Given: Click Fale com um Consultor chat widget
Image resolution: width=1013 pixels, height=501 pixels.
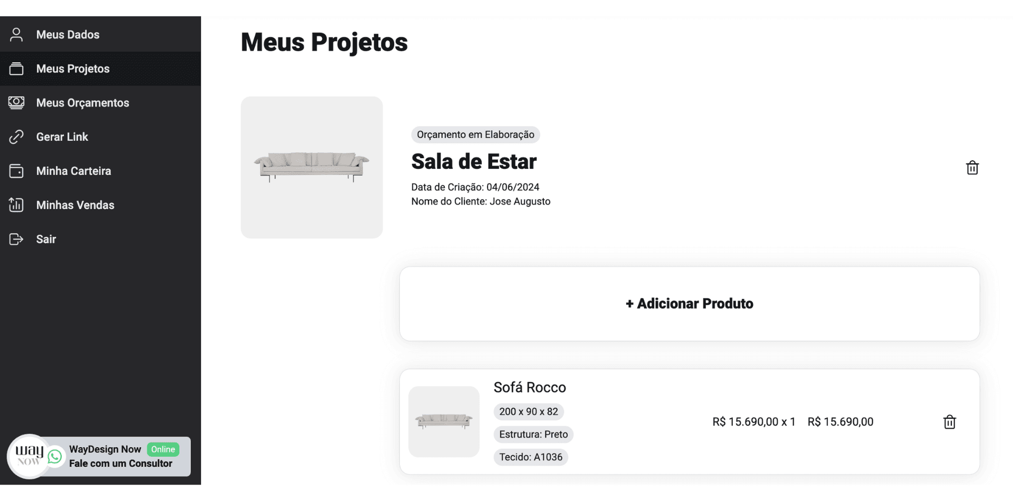Looking at the screenshot, I should [x=120, y=464].
